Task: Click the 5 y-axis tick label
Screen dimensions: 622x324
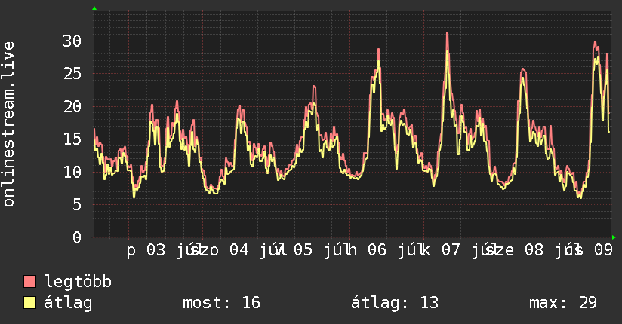Action: click(x=77, y=205)
